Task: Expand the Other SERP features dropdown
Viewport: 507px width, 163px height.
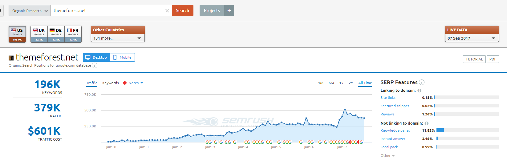Action: [x=387, y=156]
